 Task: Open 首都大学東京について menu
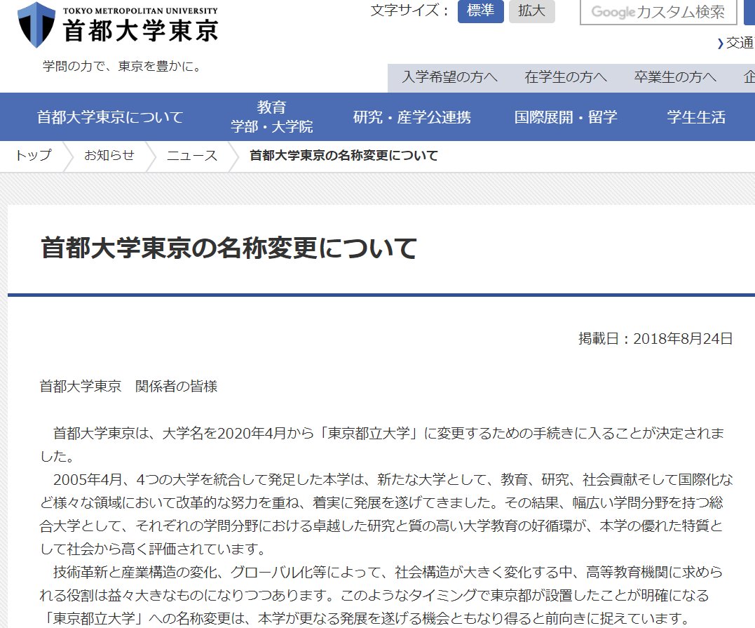pos(110,117)
